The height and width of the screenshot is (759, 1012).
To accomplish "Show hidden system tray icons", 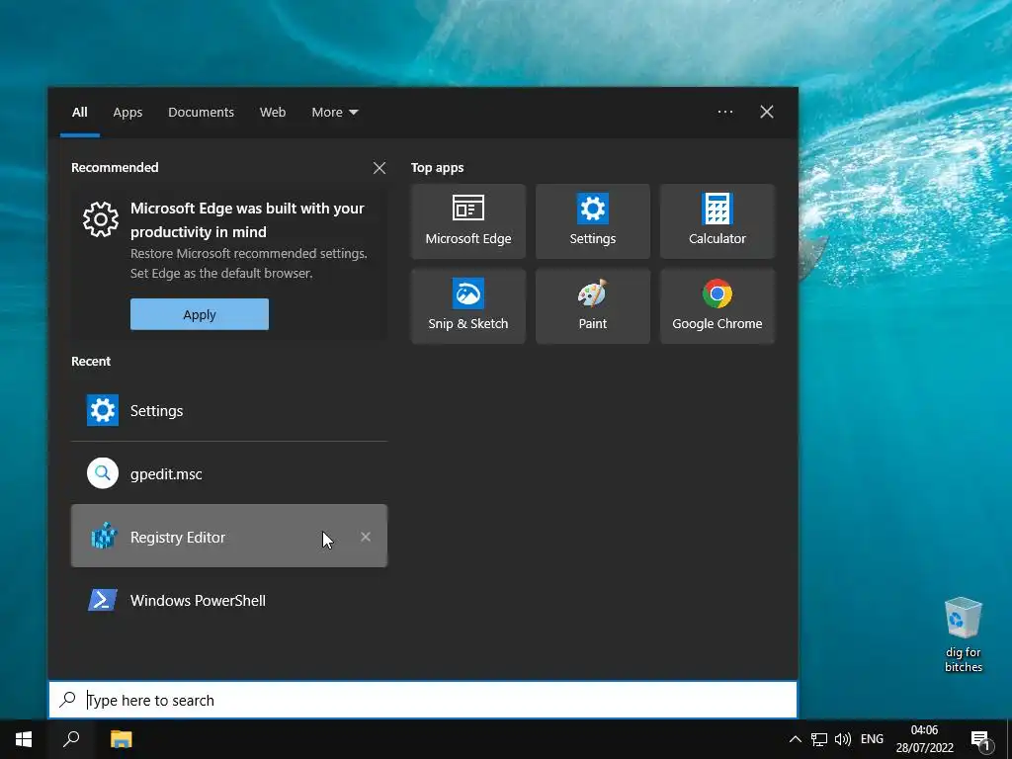I will (x=796, y=739).
